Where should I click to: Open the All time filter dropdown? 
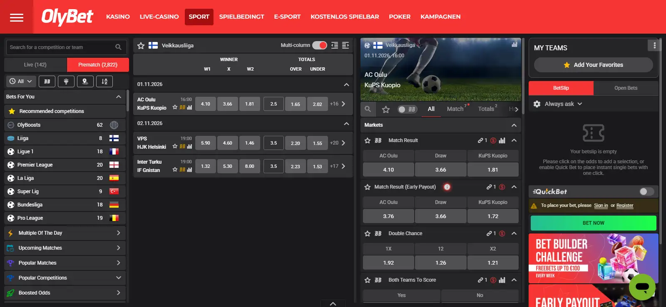pos(21,81)
